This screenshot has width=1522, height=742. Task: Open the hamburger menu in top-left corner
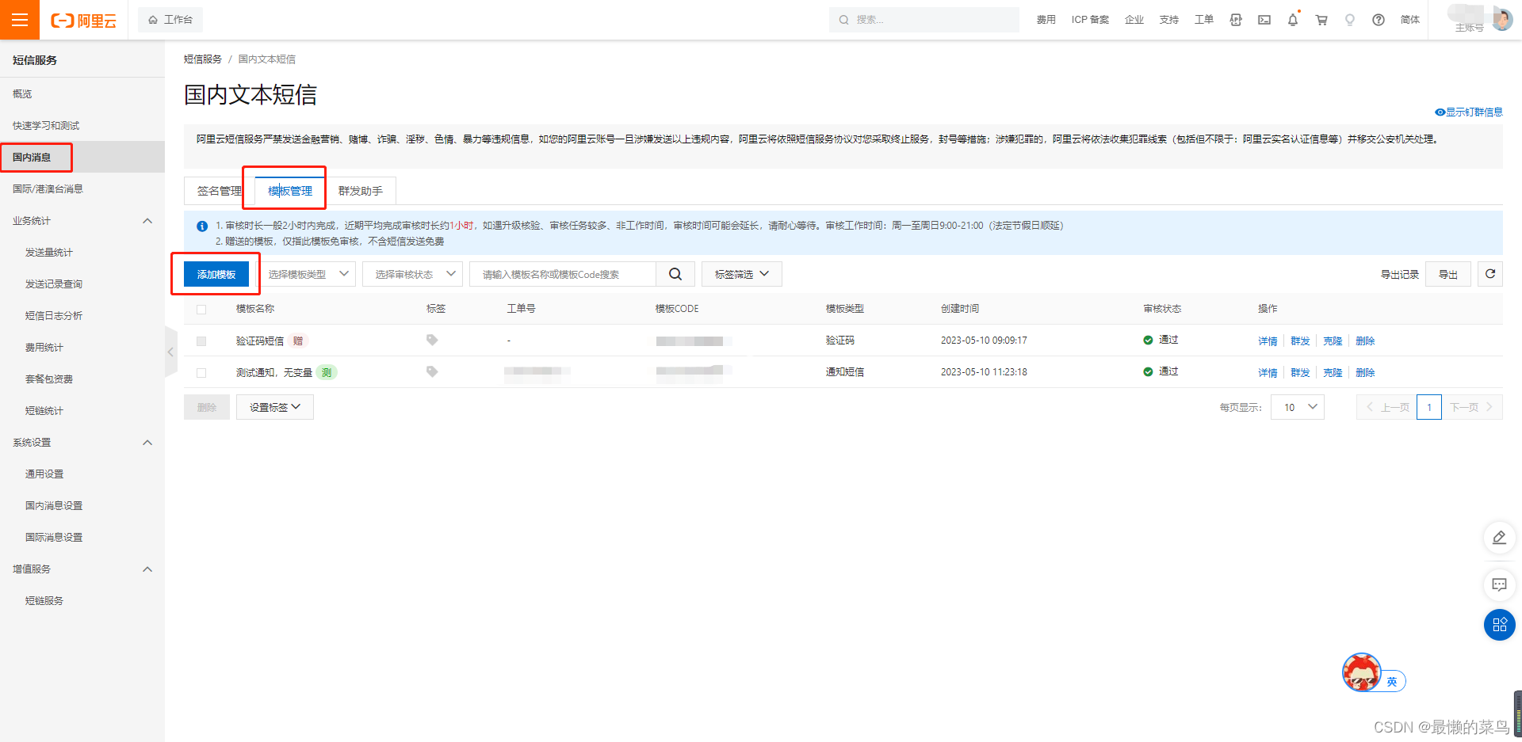pyautogui.click(x=19, y=19)
